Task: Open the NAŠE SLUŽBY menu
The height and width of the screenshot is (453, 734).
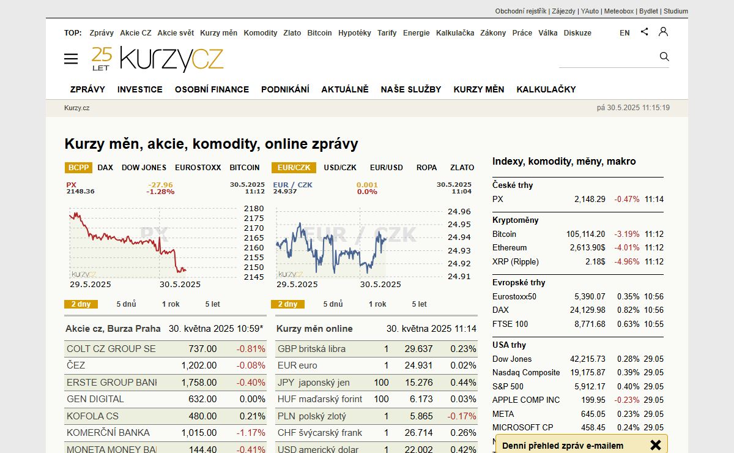Action: click(411, 89)
